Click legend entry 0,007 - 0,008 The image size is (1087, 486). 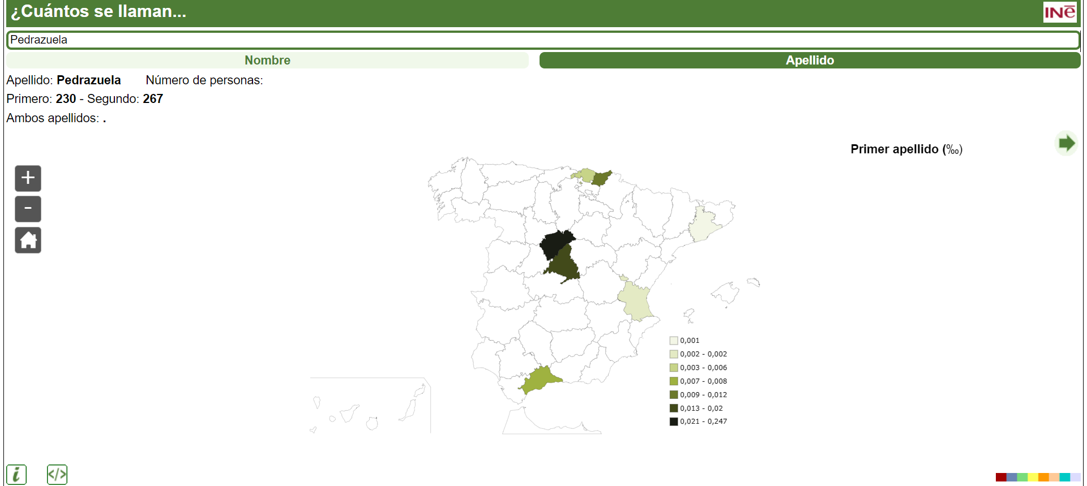click(699, 381)
